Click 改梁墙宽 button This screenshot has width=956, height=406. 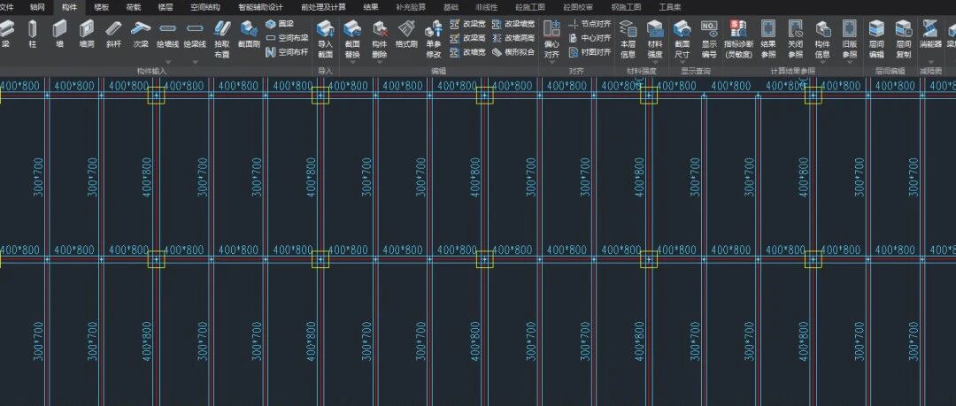click(x=513, y=24)
